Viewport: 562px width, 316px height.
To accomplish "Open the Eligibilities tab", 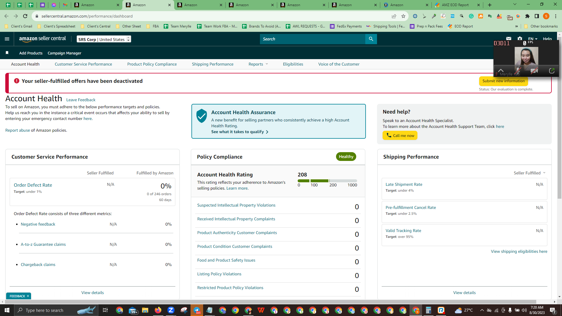I will coord(293,64).
